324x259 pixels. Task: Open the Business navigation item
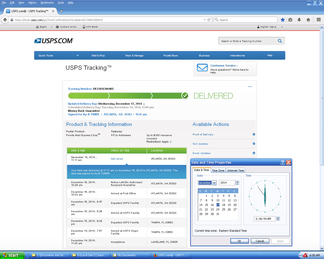(x=204, y=55)
